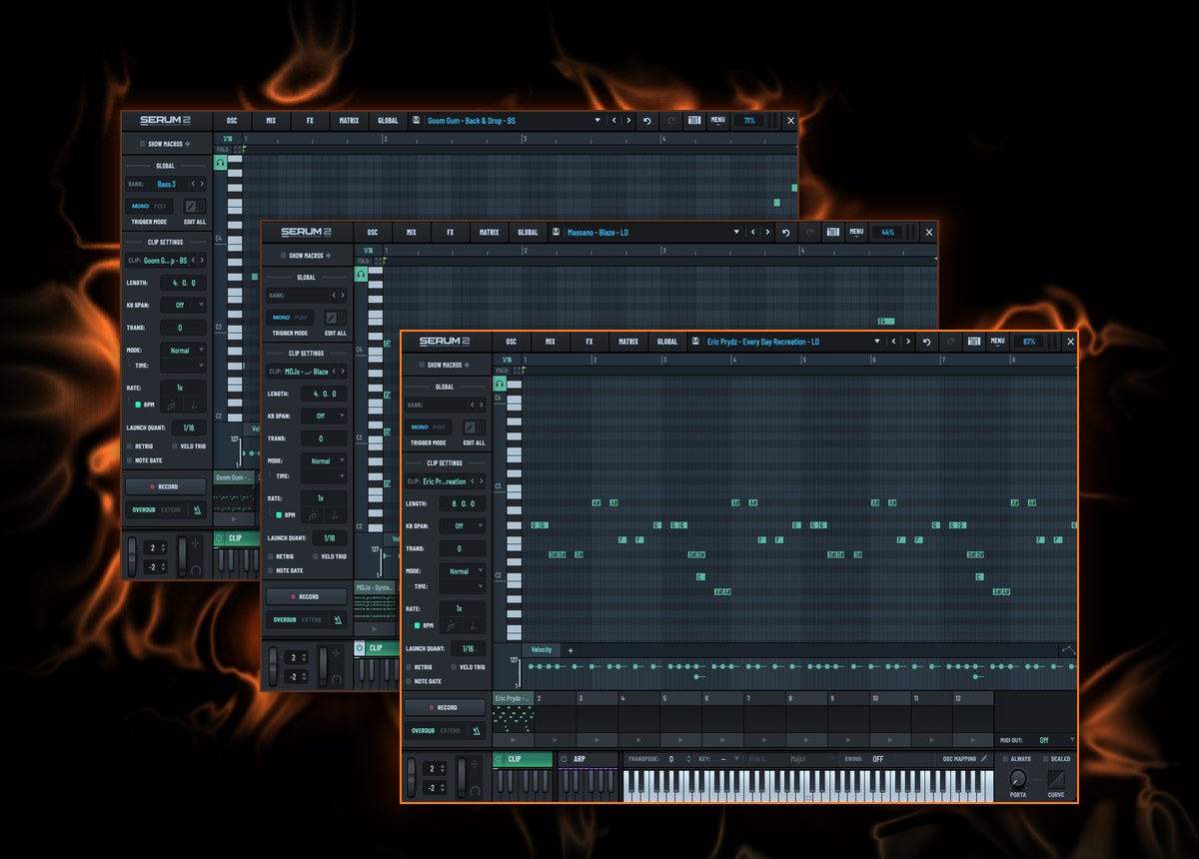
Task: Click the save preset icon in the Eric Prydz window
Action: point(695,342)
